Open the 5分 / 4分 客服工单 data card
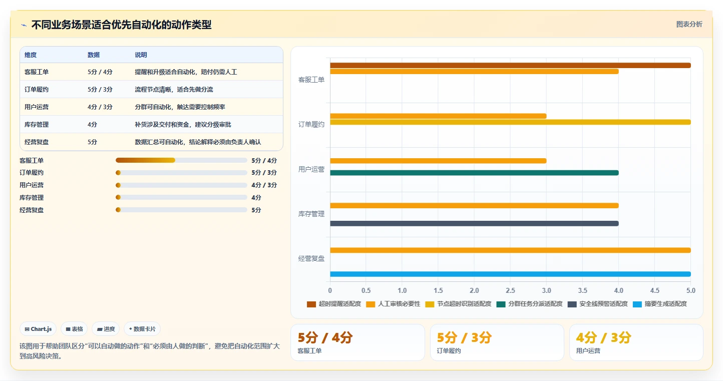The image size is (723, 381). pos(357,342)
